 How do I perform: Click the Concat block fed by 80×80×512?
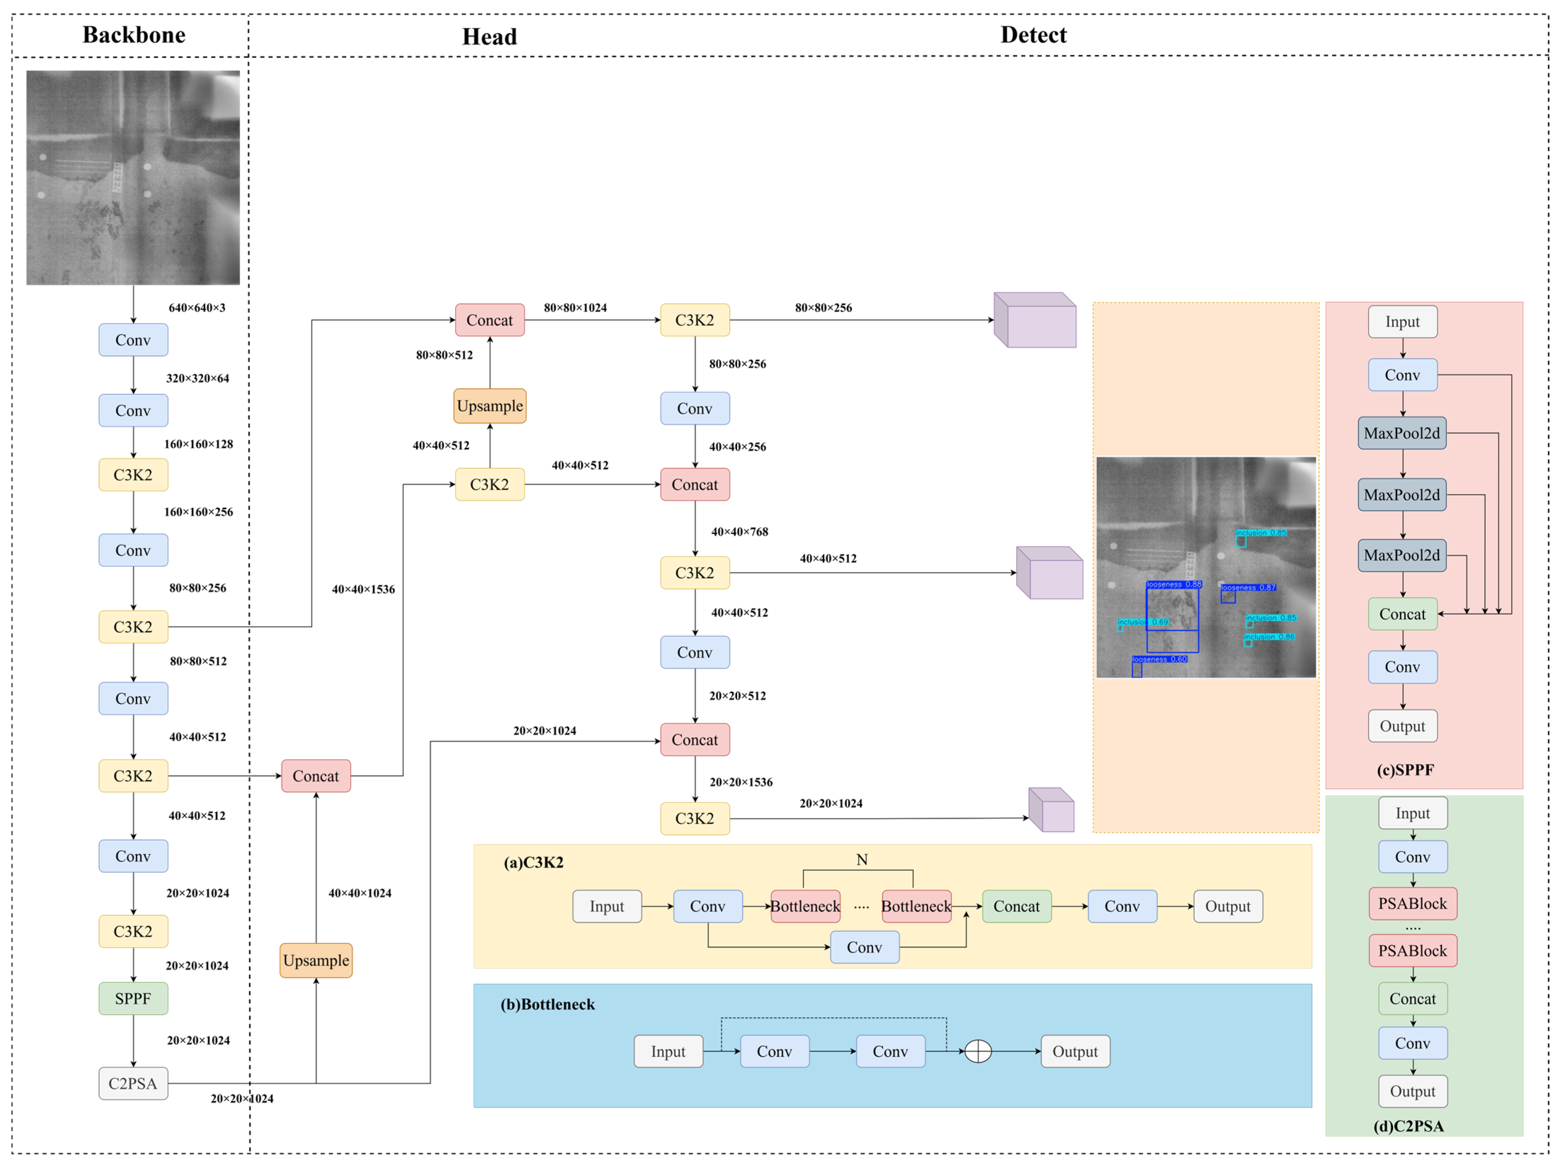point(490,321)
